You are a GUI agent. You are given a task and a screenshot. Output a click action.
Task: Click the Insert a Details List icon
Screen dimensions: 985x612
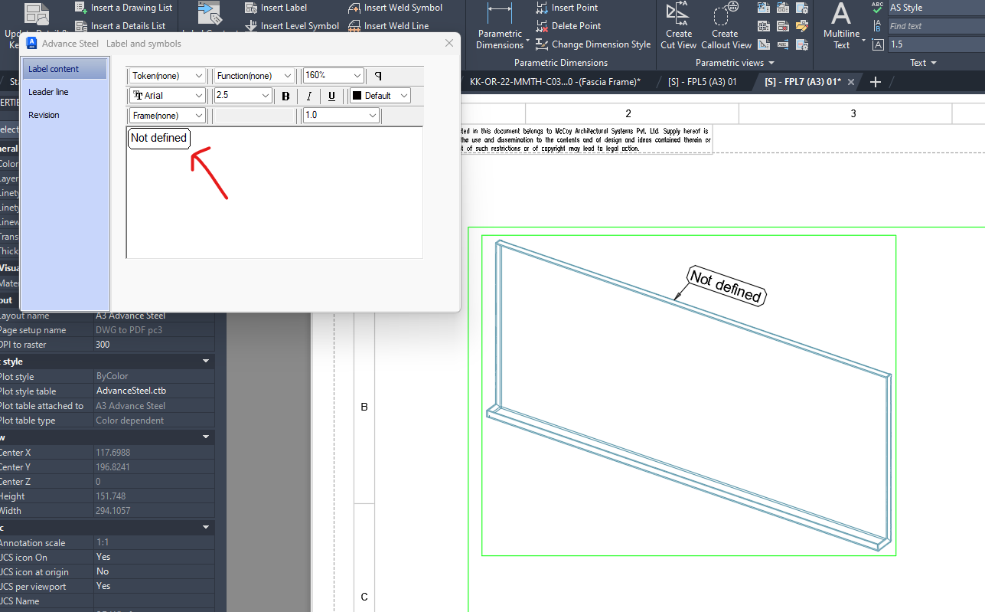click(x=82, y=26)
